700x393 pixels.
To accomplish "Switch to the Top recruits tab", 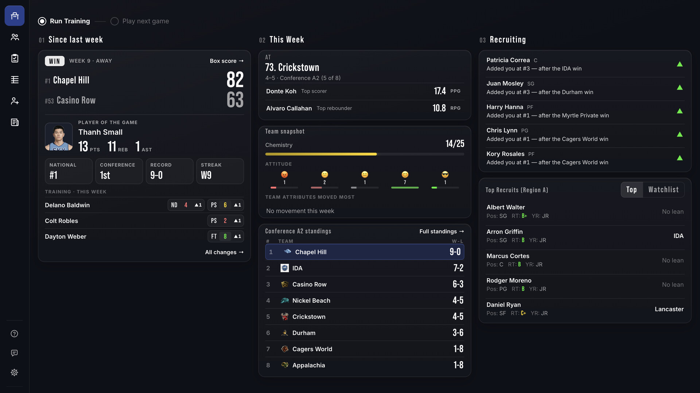I will point(631,190).
